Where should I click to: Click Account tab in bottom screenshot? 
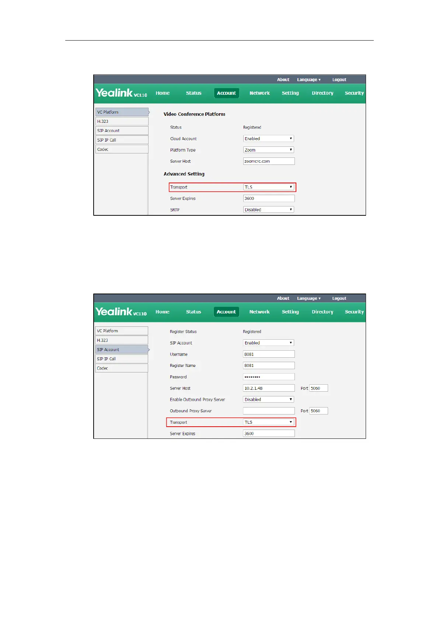pyautogui.click(x=226, y=312)
